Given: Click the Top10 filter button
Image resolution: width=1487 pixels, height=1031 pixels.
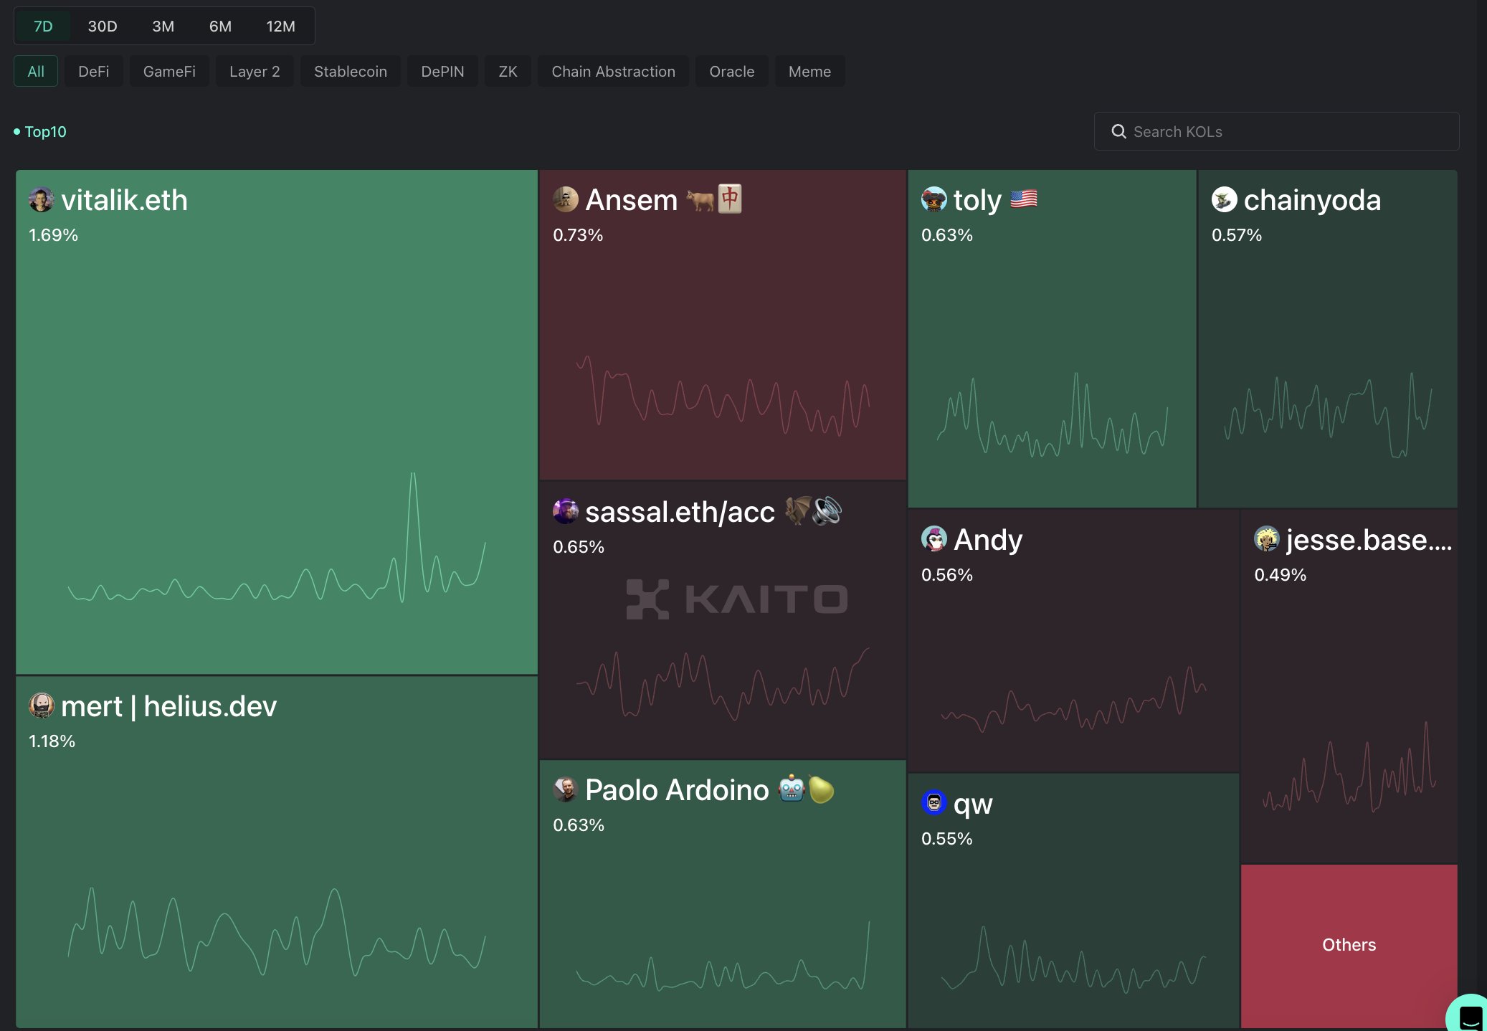Looking at the screenshot, I should click(45, 131).
